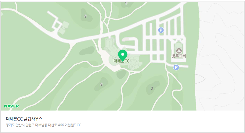
Task: Click the dark green patch west of the clubhouse road
Action: tap(87, 51)
